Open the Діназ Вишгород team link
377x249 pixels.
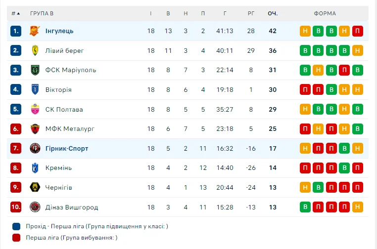pyautogui.click(x=71, y=207)
